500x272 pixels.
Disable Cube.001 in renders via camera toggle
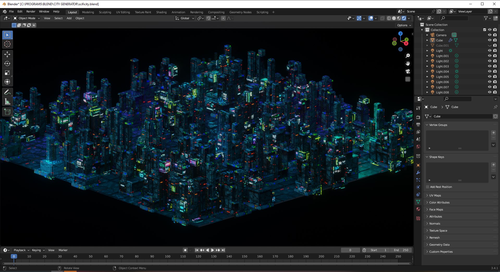click(x=495, y=45)
